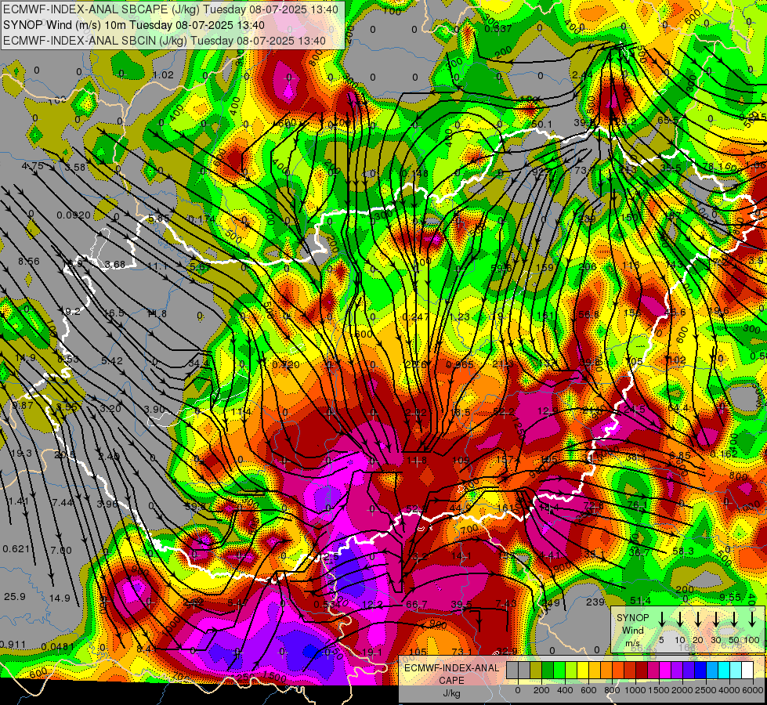Click the 58.3 value on the map
Screen dimensions: 767x705
[x=683, y=551]
